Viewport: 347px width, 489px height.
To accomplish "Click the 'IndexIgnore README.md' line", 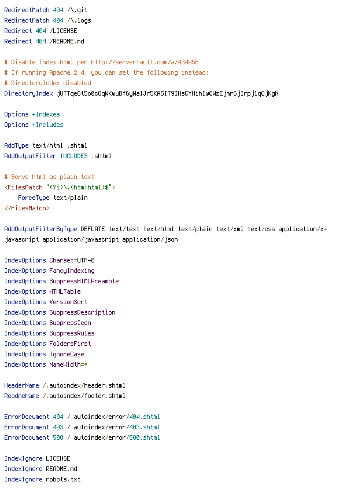I will click(40, 469).
